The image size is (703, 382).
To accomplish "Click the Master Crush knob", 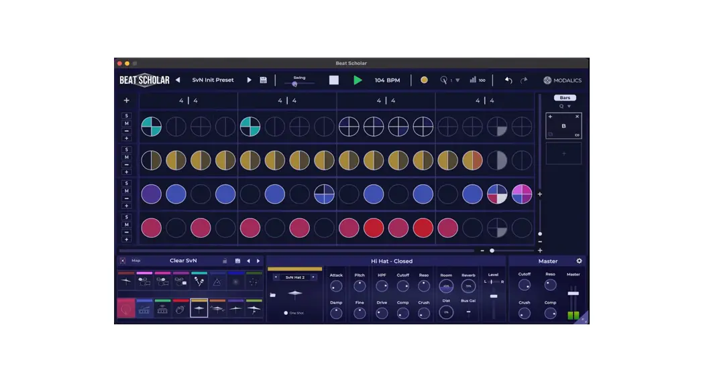I will [524, 314].
